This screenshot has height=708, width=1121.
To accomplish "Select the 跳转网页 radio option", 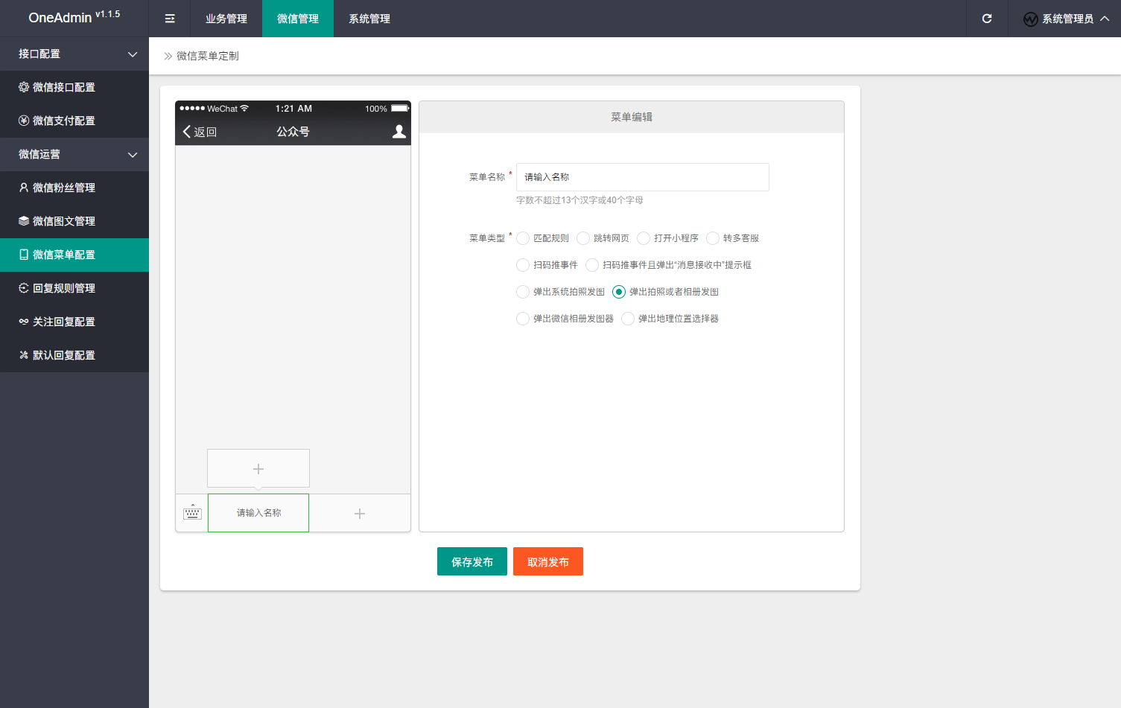I will coord(583,238).
